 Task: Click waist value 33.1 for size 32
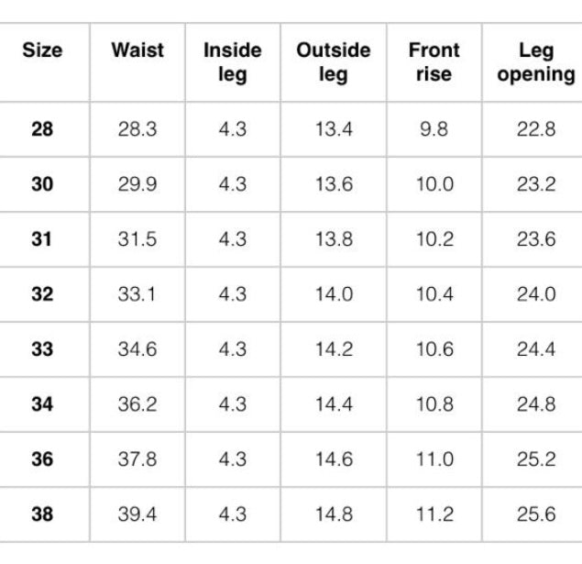[137, 294]
